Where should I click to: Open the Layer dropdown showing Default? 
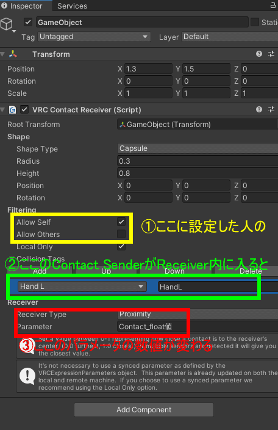[x=230, y=37]
